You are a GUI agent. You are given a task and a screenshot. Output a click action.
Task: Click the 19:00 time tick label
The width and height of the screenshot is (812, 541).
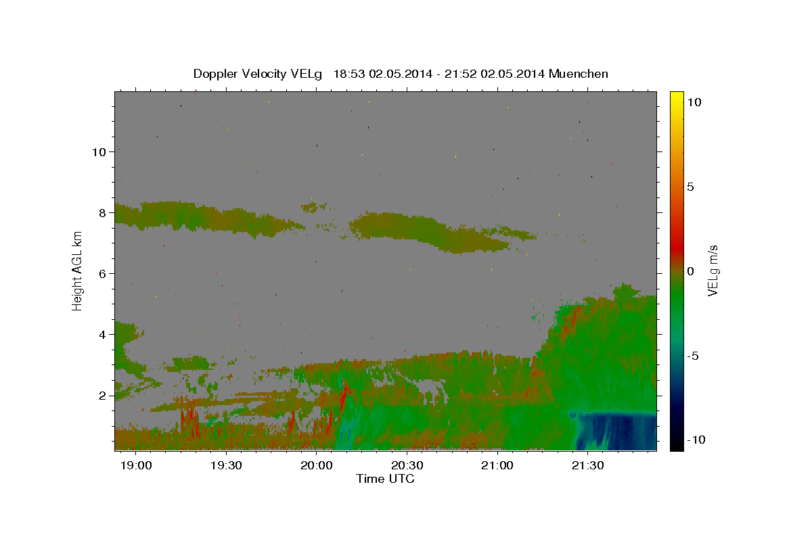135,466
